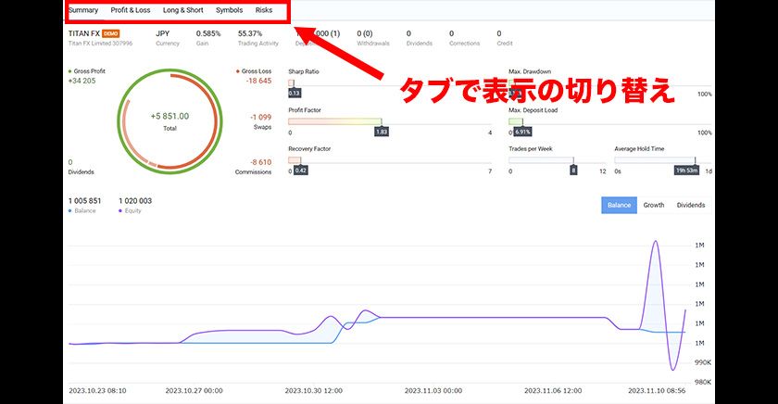Click the Average Hold Time 19h 53m marker
Screen dimensions: 778x404
click(x=688, y=170)
